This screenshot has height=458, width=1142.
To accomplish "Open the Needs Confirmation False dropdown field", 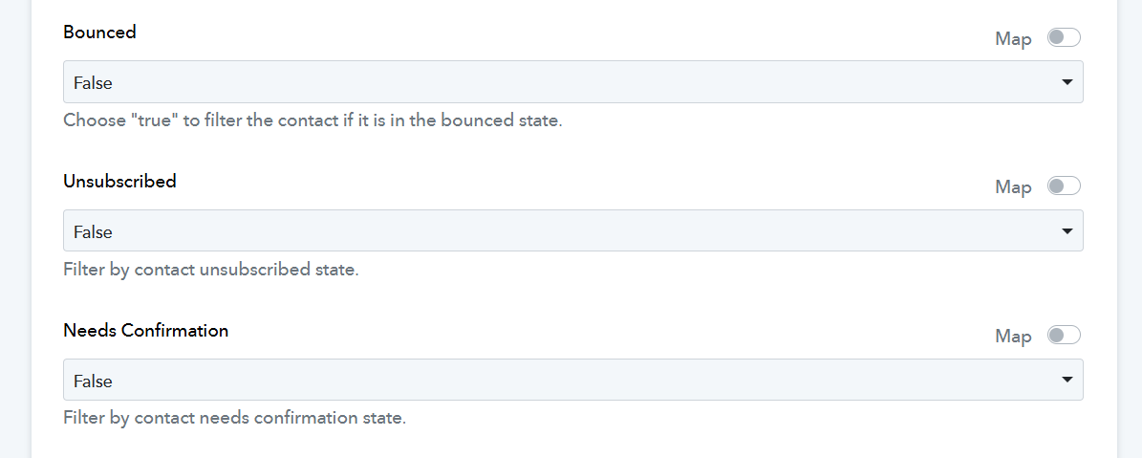I will click(573, 380).
